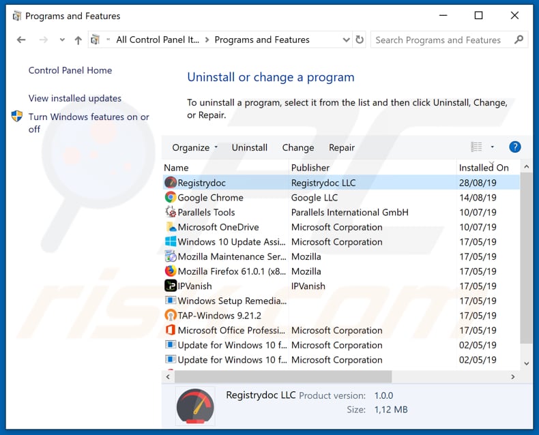The height and width of the screenshot is (435, 539).
Task: Select Windows 10 Update Assi... row
Action: coord(341,241)
